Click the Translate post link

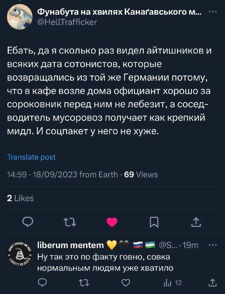coord(31,157)
